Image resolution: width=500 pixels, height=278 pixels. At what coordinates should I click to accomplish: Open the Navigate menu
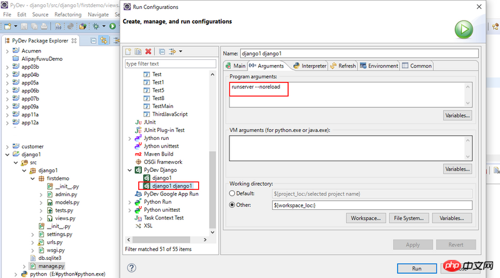98,14
